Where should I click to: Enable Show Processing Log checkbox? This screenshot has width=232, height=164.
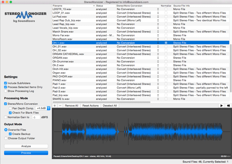pos(5,91)
